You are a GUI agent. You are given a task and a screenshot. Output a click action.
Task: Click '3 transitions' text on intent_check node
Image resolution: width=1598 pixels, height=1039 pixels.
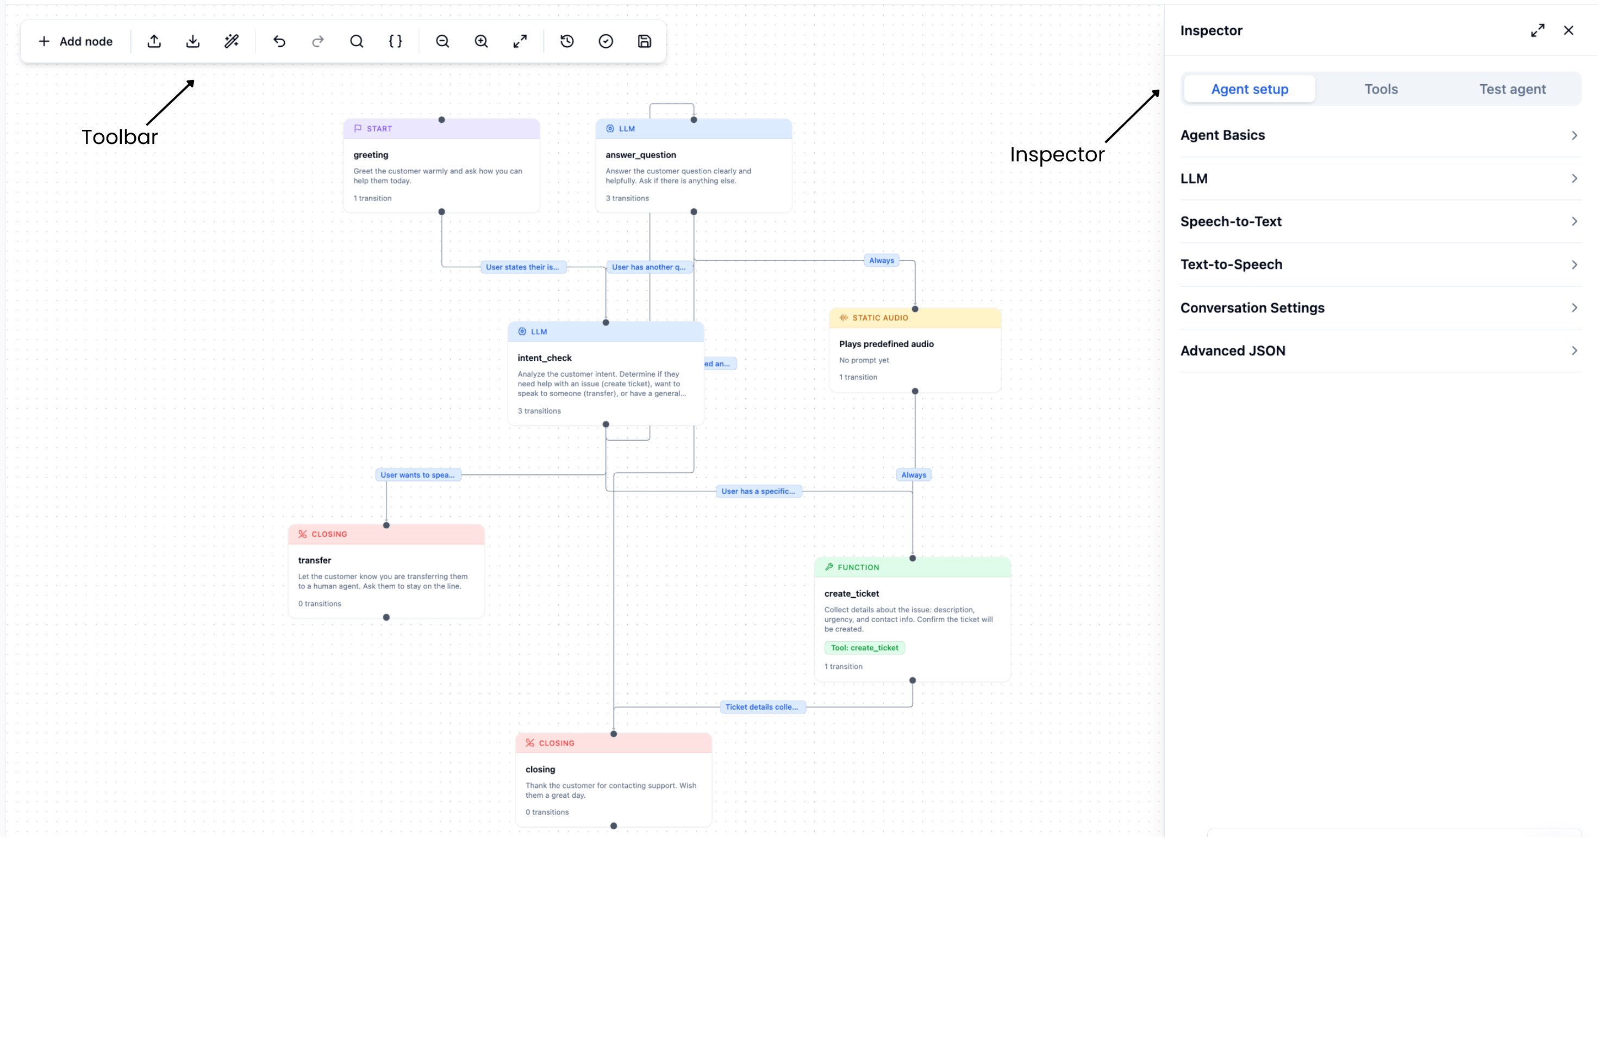click(x=539, y=411)
